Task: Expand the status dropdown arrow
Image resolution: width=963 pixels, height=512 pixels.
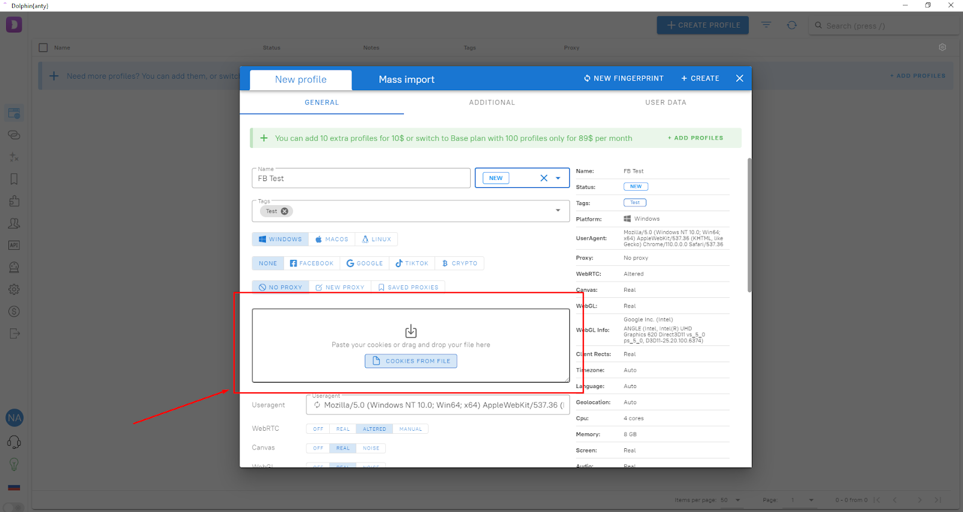Action: [558, 178]
